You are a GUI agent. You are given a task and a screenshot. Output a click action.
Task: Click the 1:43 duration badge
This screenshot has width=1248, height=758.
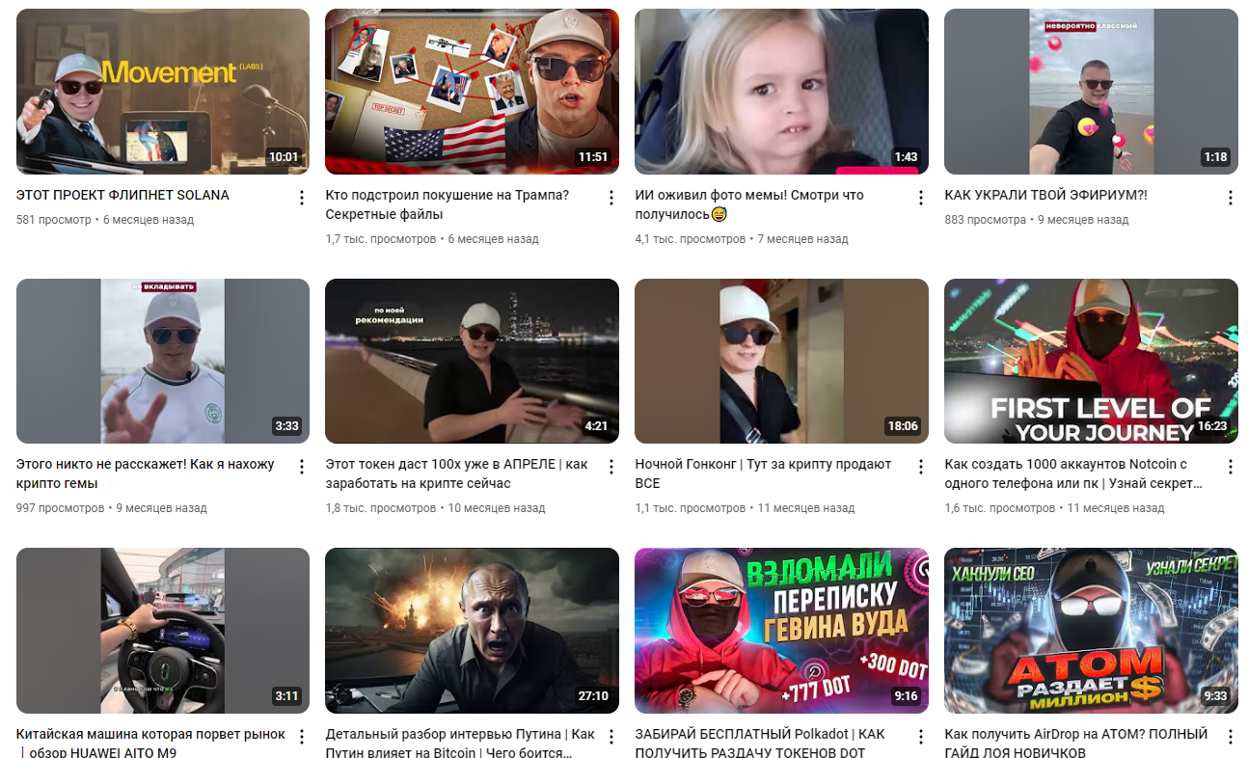point(906,157)
